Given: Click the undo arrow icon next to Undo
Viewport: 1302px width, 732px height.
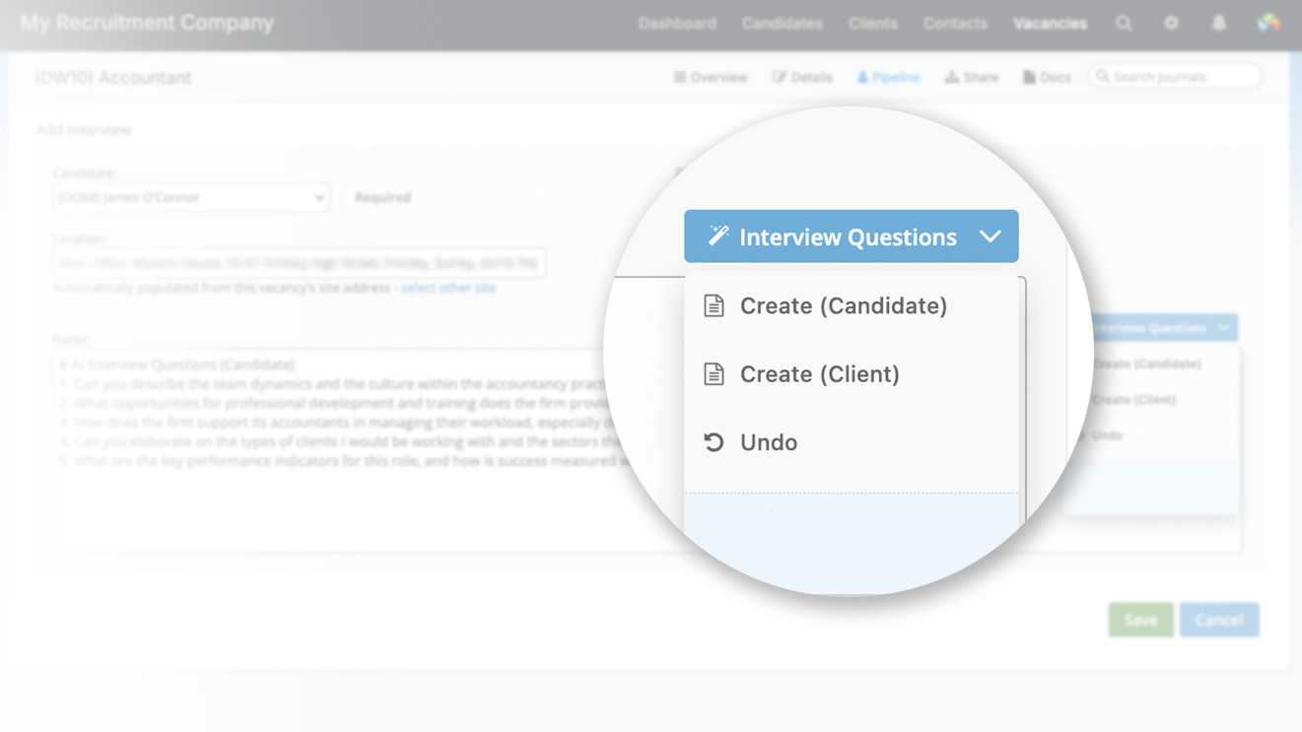Looking at the screenshot, I should 713,441.
